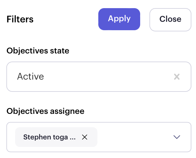Remove the Stephen toga assignee chip
Image resolution: width=196 pixels, height=158 pixels.
(x=85, y=137)
